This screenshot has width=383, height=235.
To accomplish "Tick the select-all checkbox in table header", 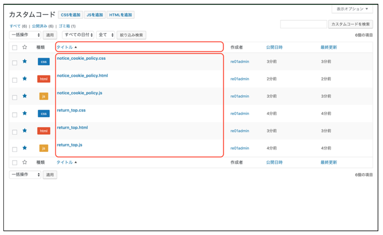I will pos(15,48).
